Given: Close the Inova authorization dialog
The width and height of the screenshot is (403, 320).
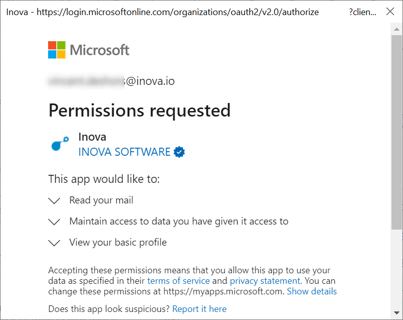Looking at the screenshot, I should coord(390,12).
